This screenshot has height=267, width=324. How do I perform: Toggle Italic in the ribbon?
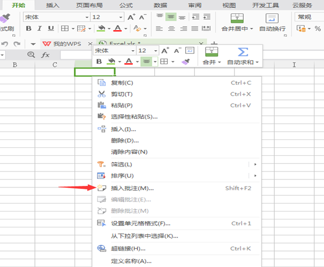(40, 28)
